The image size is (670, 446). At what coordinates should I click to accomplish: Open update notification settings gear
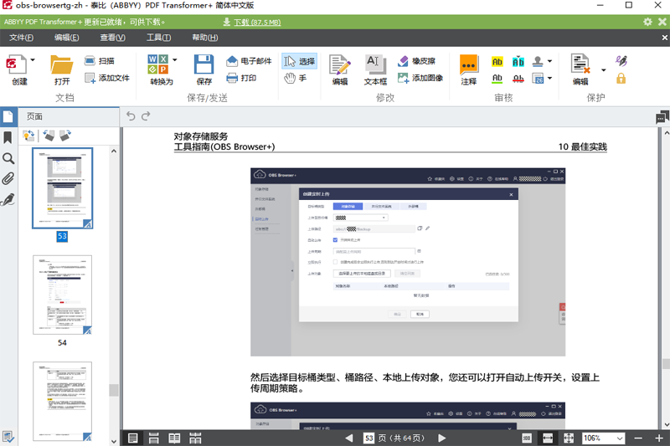pos(647,22)
